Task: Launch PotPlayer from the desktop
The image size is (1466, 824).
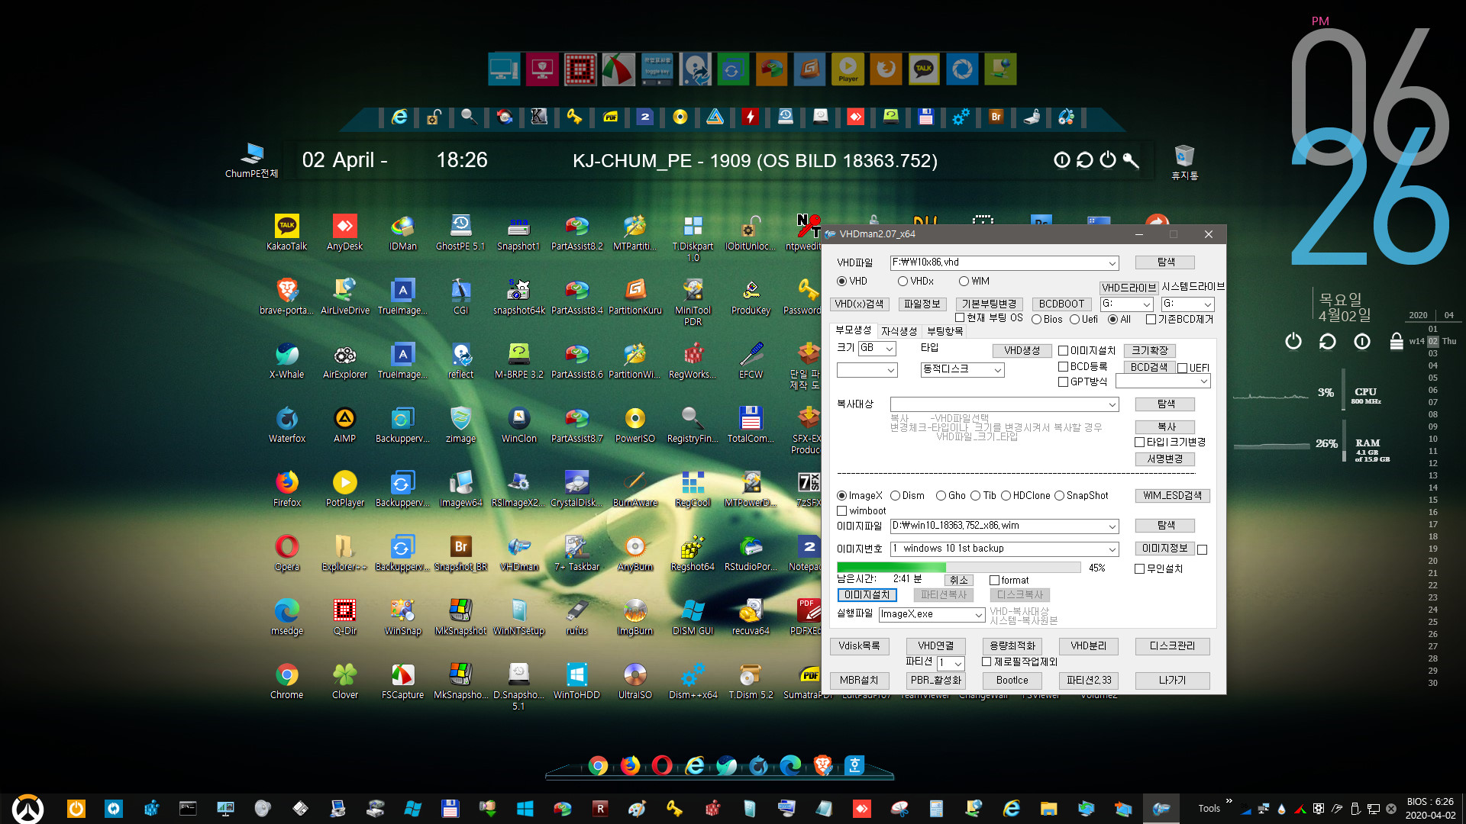Action: (344, 488)
